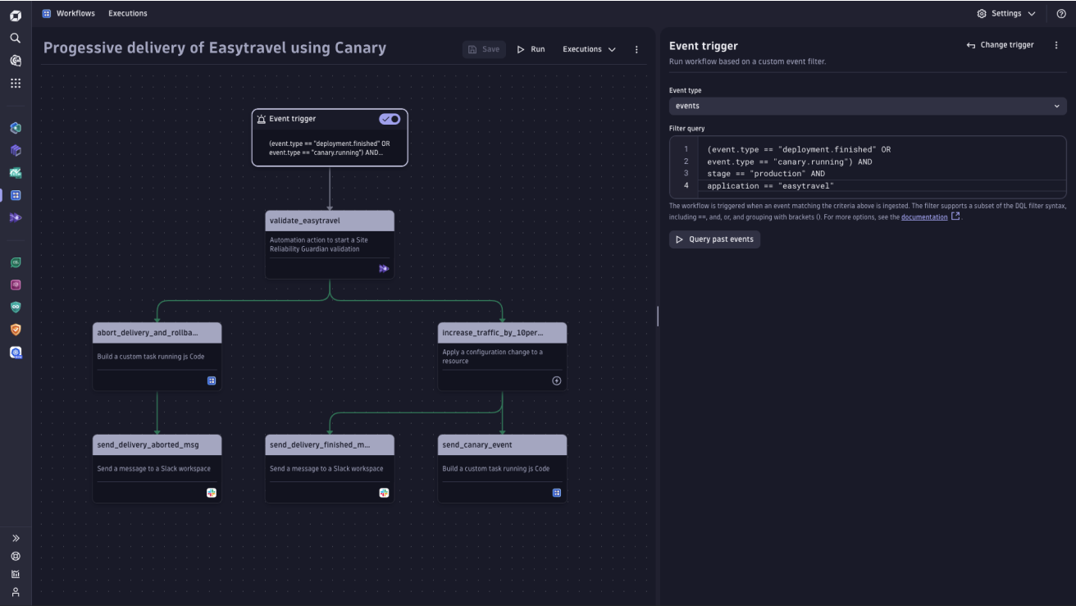Select the validate_easytravel task node
This screenshot has width=1076, height=606.
[330, 244]
